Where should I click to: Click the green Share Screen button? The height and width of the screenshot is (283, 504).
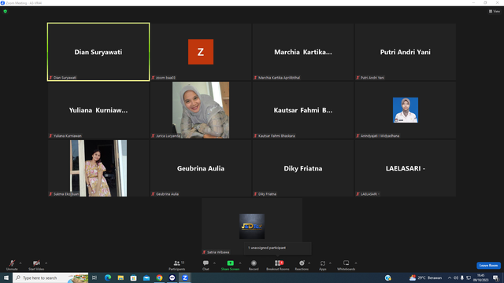(x=230, y=265)
